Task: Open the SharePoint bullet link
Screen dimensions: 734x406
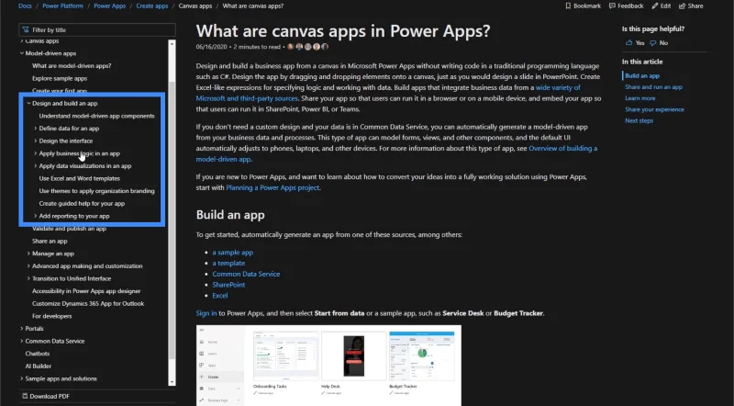Action: tap(228, 285)
